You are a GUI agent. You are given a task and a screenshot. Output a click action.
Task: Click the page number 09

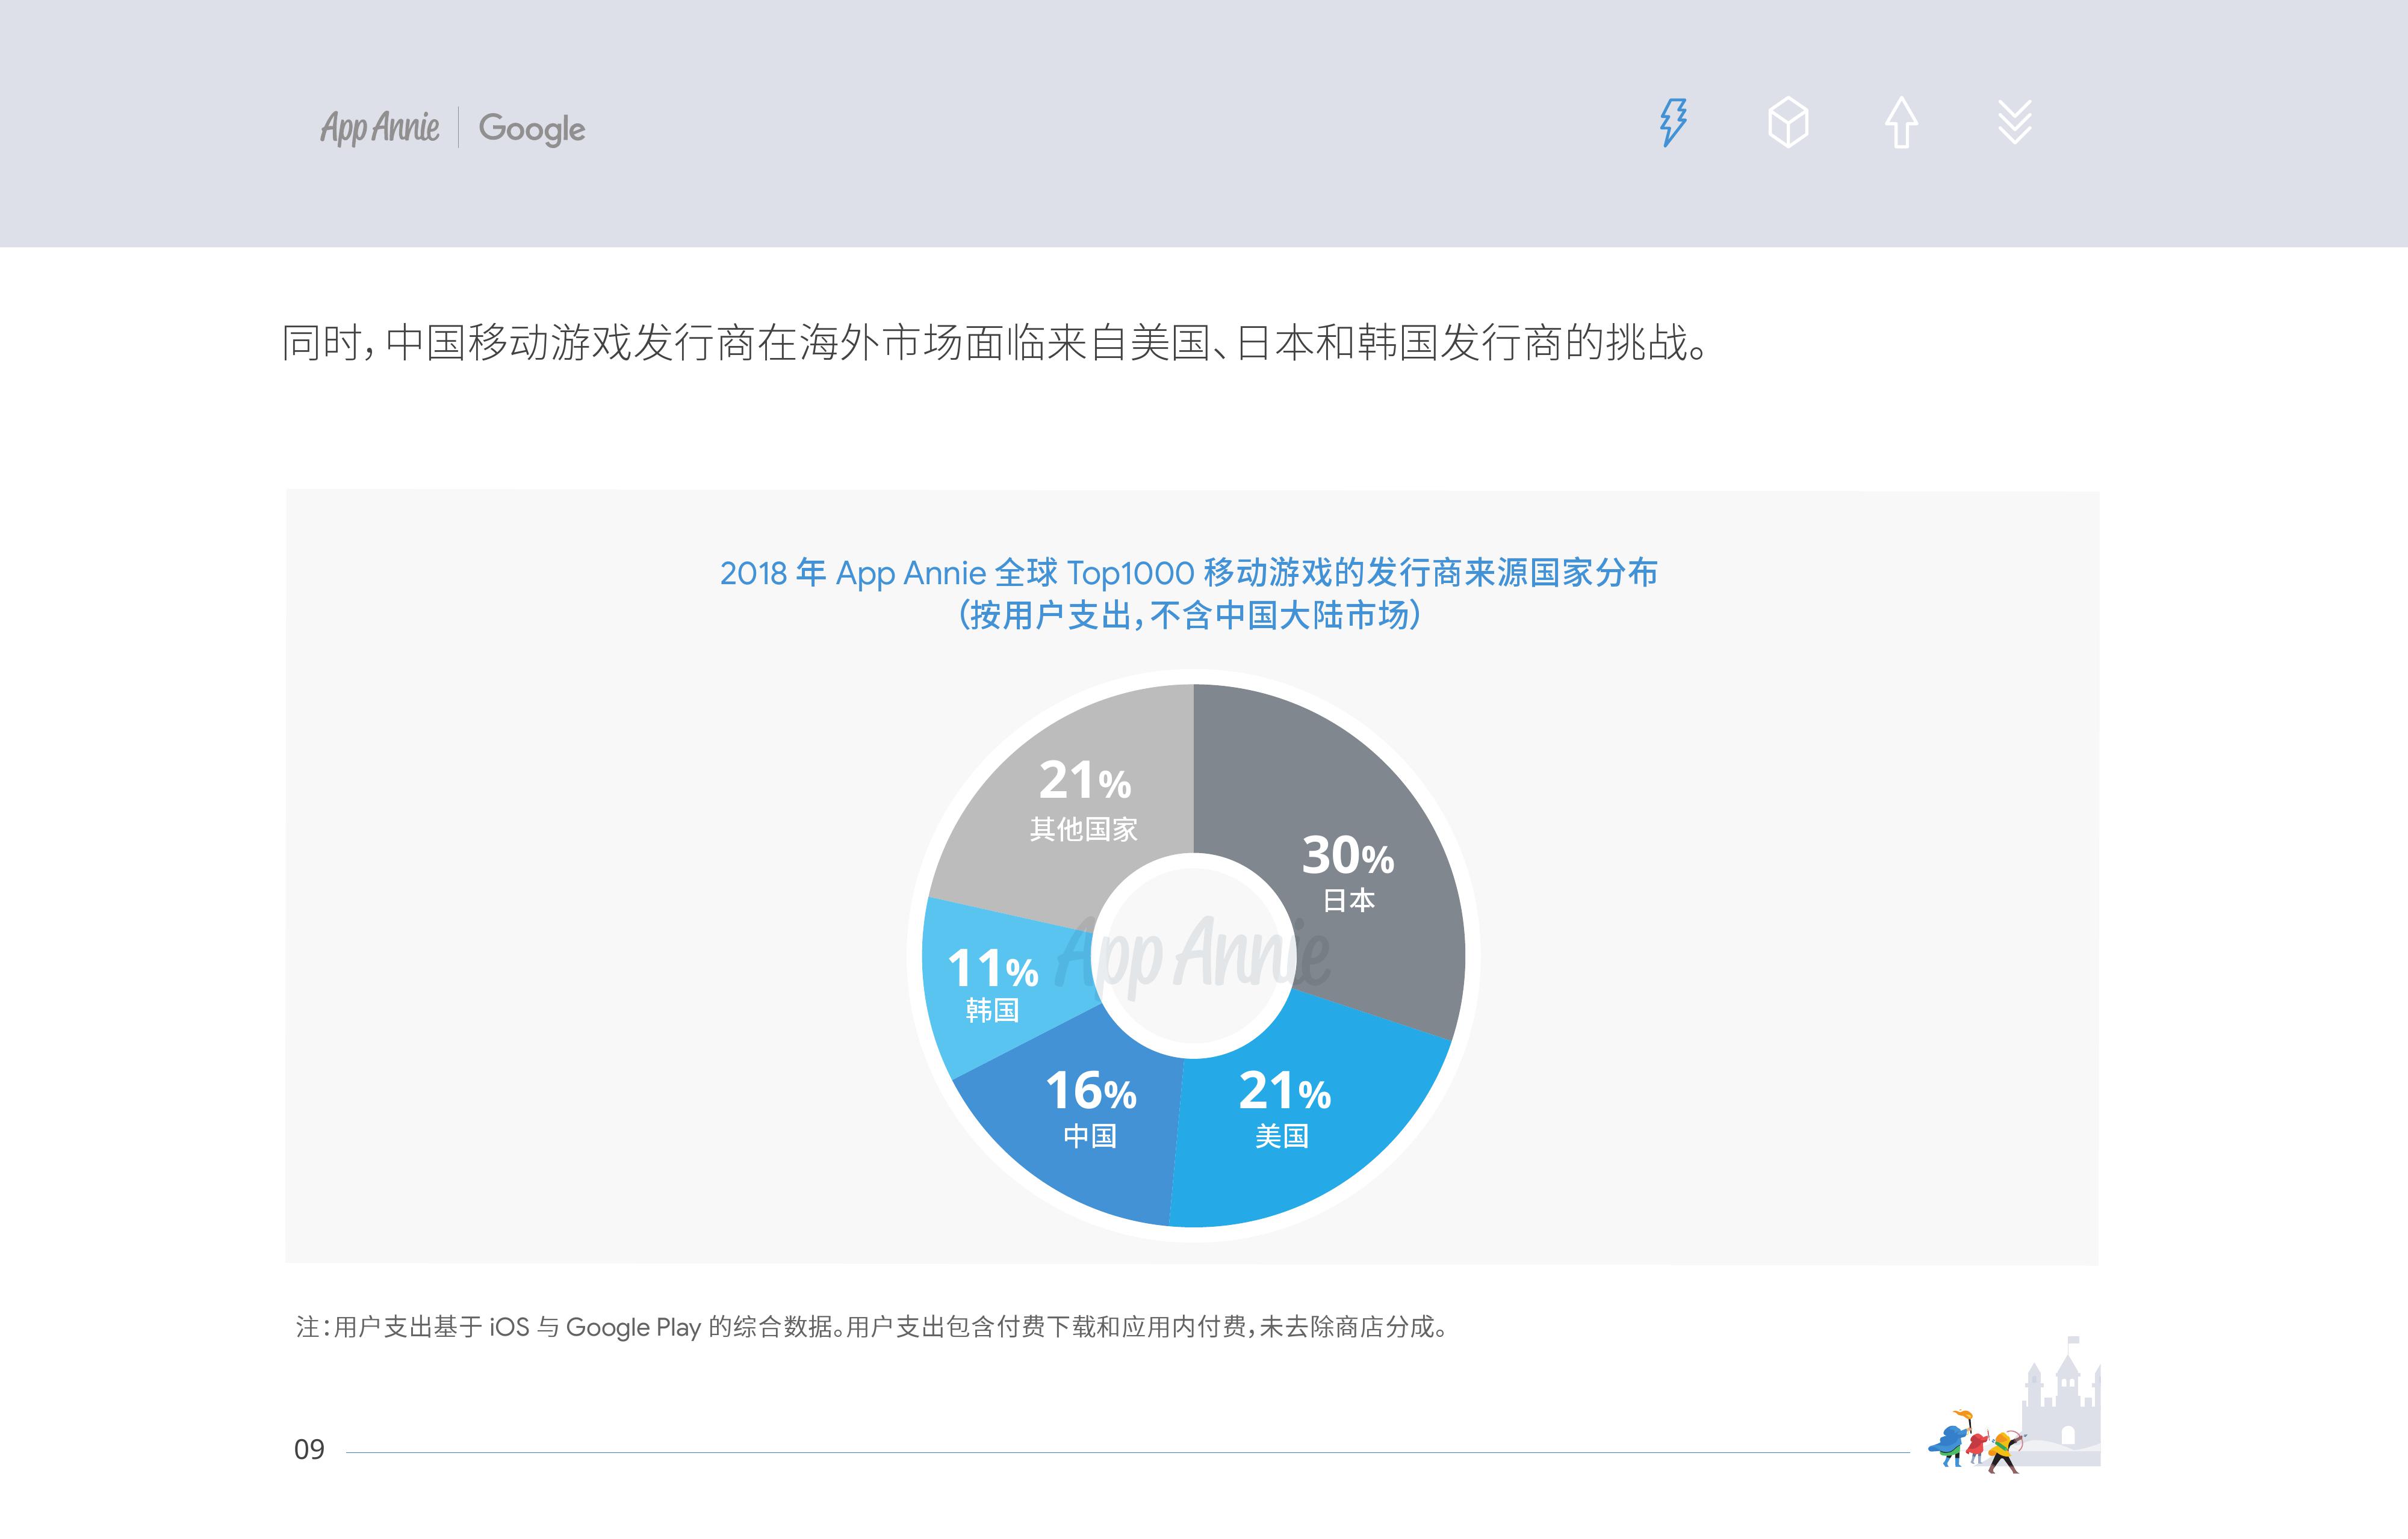[x=309, y=1449]
